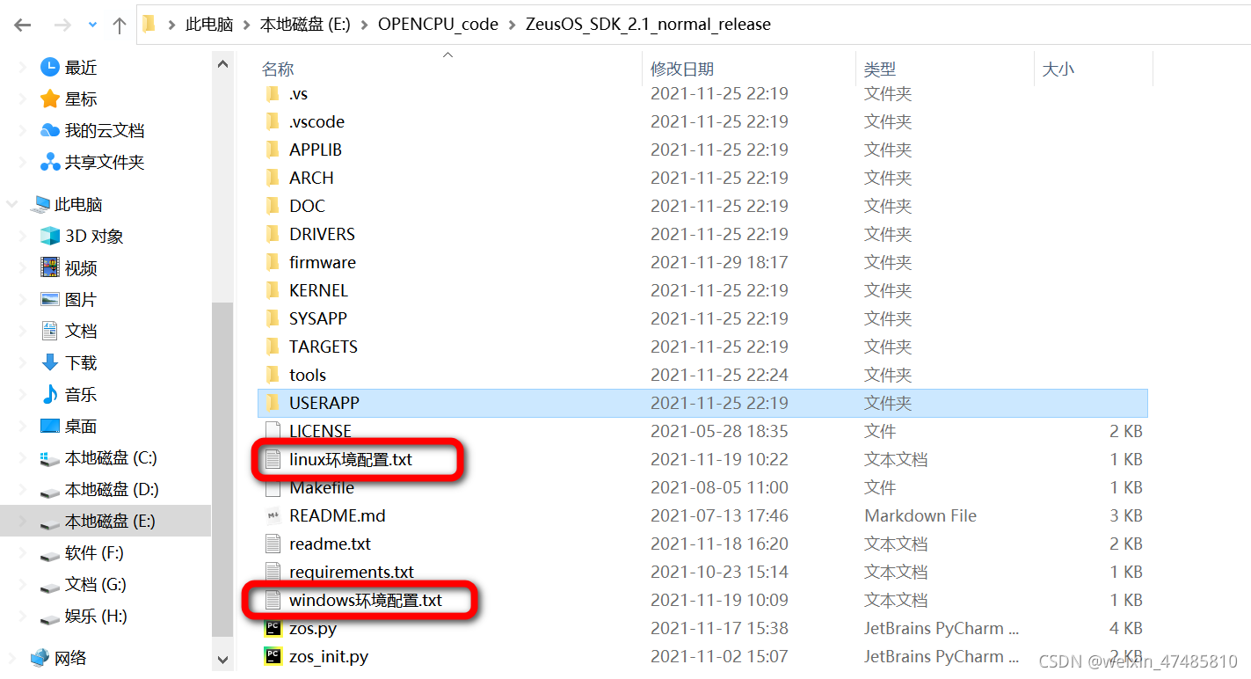Viewport: 1251px width, 679px height.
Task: Click OPENCPU_code breadcrumb segment
Action: 438,25
